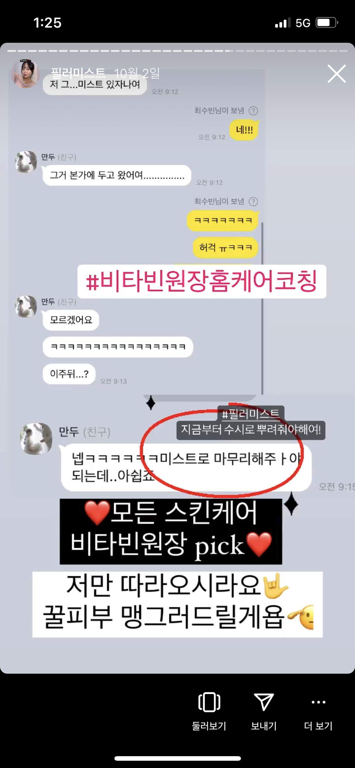Tap the 네!!! yellow chat bubble
This screenshot has width=355, height=768.
244,130
